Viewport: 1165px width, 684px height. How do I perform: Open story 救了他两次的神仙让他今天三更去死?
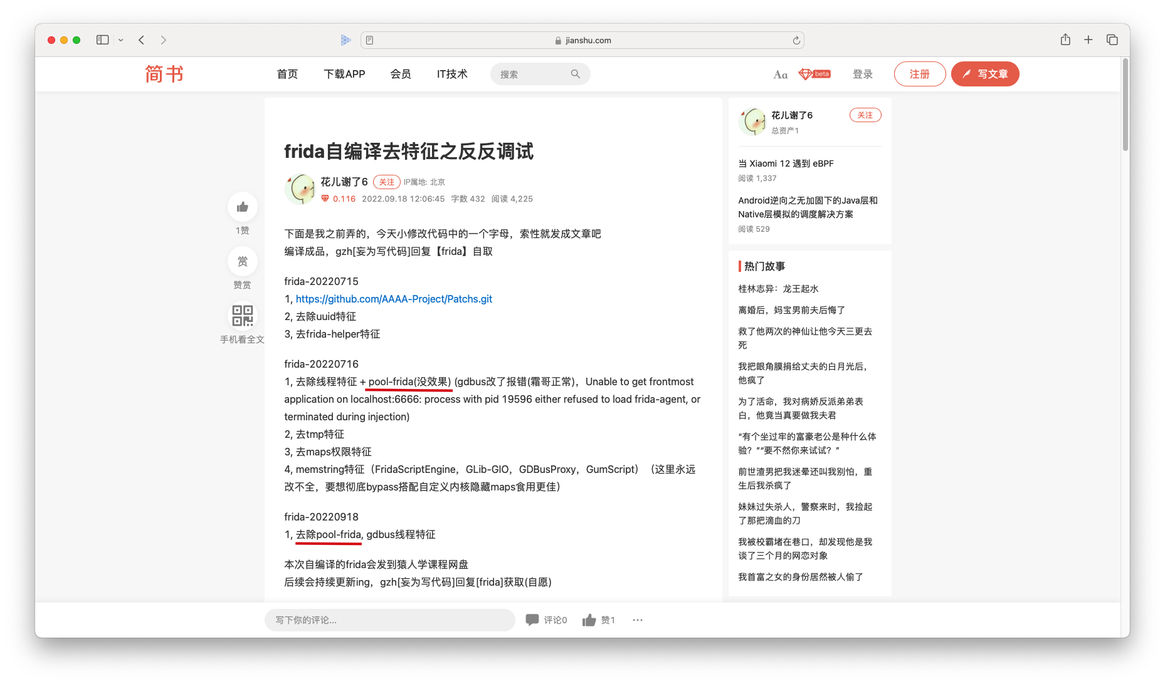tap(805, 338)
